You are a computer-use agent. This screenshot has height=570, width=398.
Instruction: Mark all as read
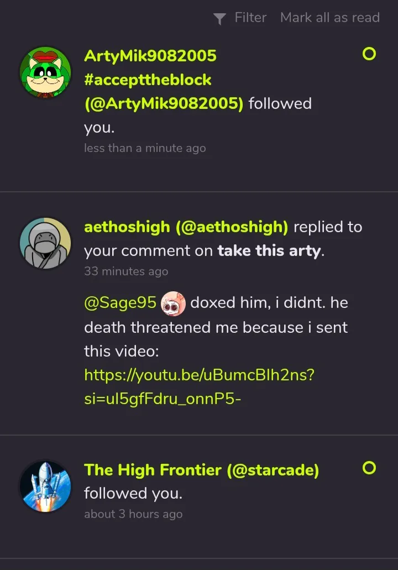tap(329, 18)
